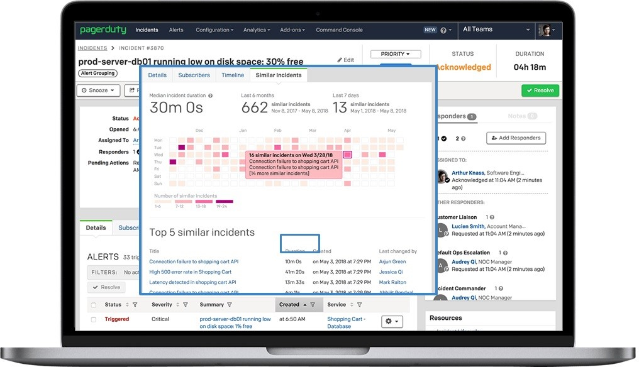Tick the checkbox for the Triggered alert row
639x367 pixels.
[x=94, y=320]
